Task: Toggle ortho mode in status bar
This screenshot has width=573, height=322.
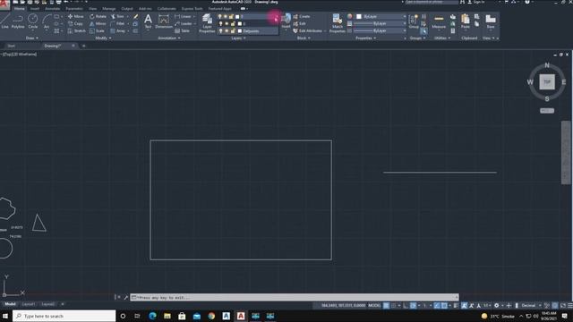Action: [406, 306]
